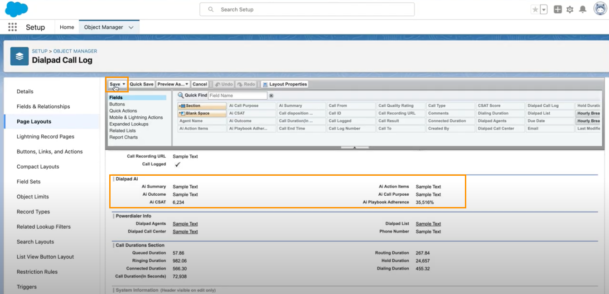Image resolution: width=609 pixels, height=294 pixels.
Task: Open Search Layouts in the sidebar
Action: coord(35,242)
